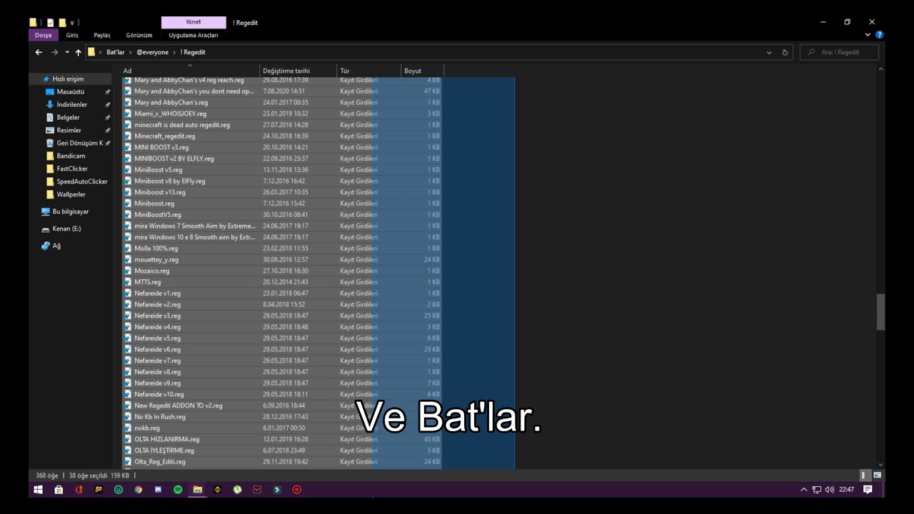The width and height of the screenshot is (914, 514).
Task: Expand the ribbon with the chevron
Action: click(x=868, y=34)
